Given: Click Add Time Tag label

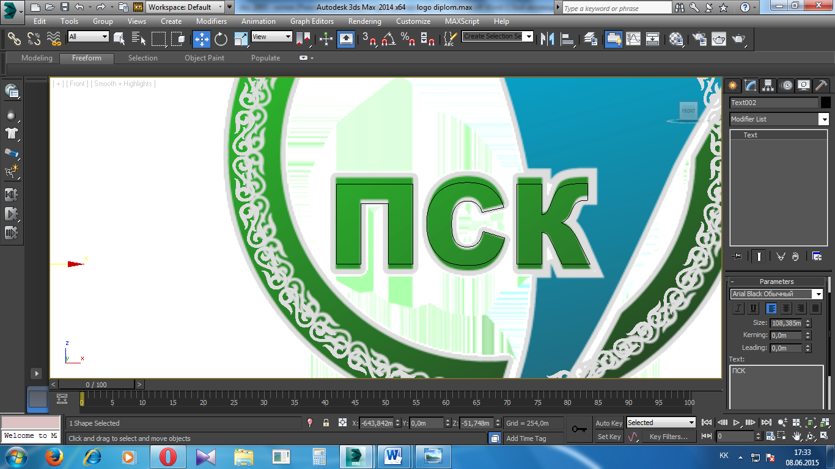Looking at the screenshot, I should pos(526,438).
